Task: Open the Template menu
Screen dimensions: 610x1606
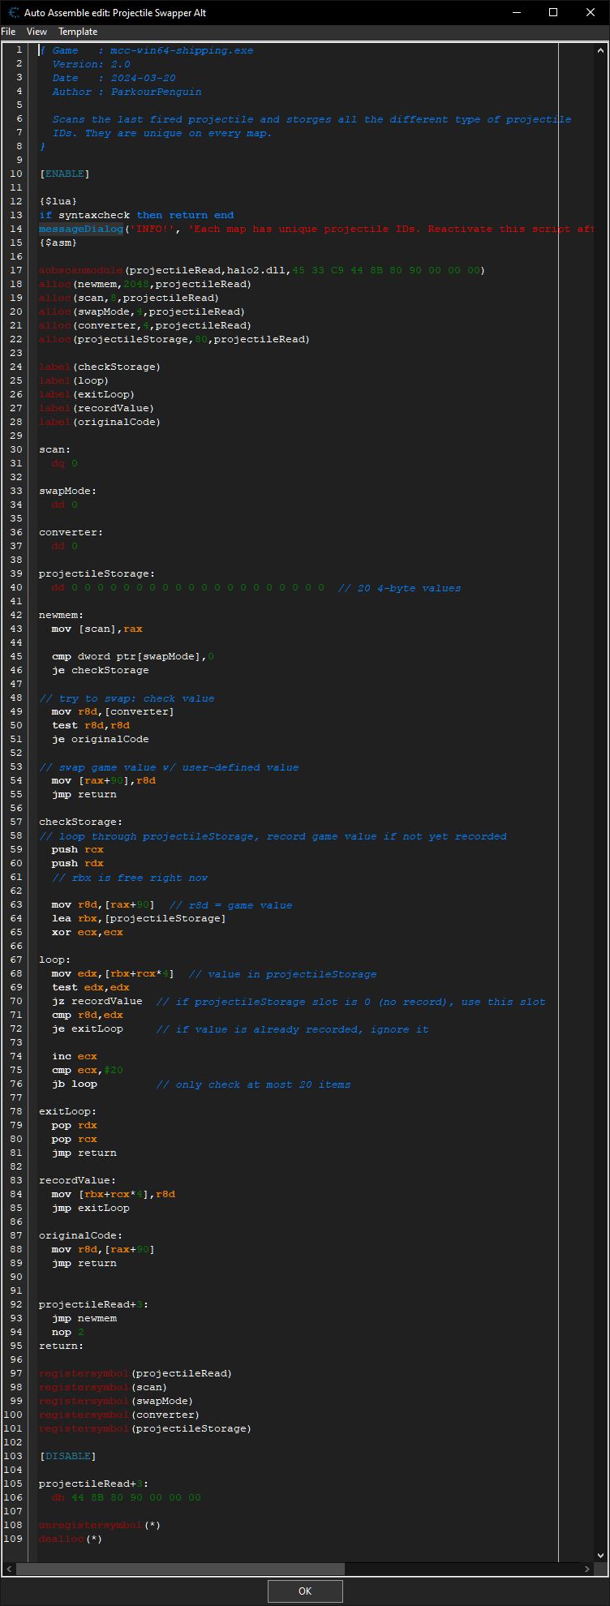Action: pos(78,32)
